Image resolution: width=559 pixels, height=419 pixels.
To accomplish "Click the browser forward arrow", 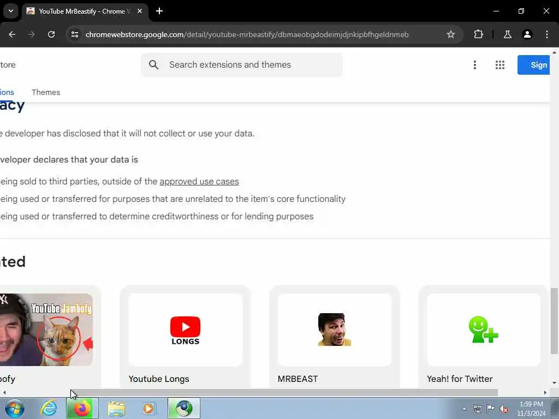I will tap(31, 34).
